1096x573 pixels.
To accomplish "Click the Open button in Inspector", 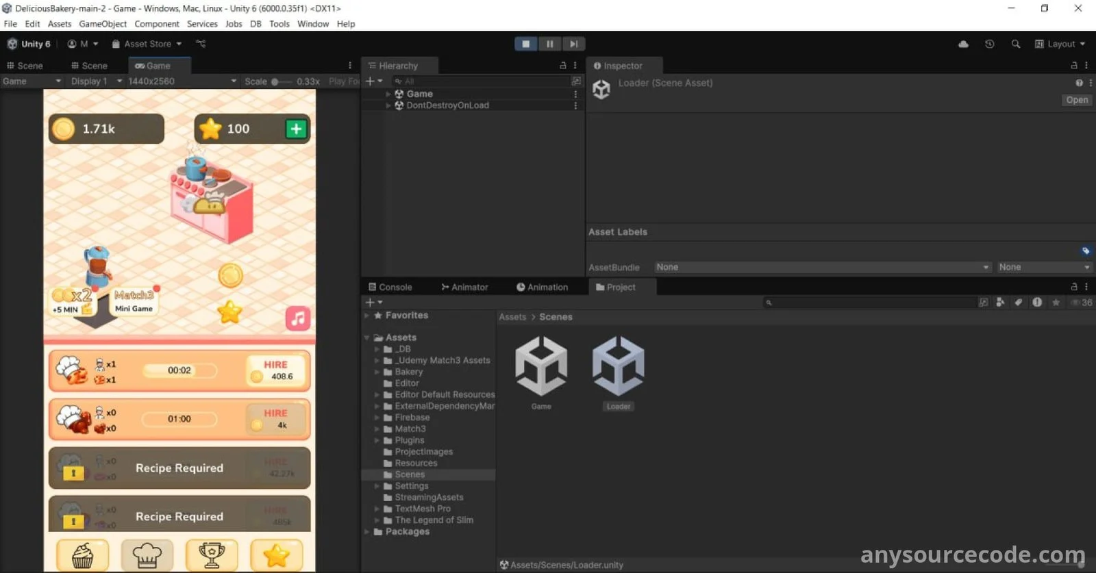I will click(1077, 100).
